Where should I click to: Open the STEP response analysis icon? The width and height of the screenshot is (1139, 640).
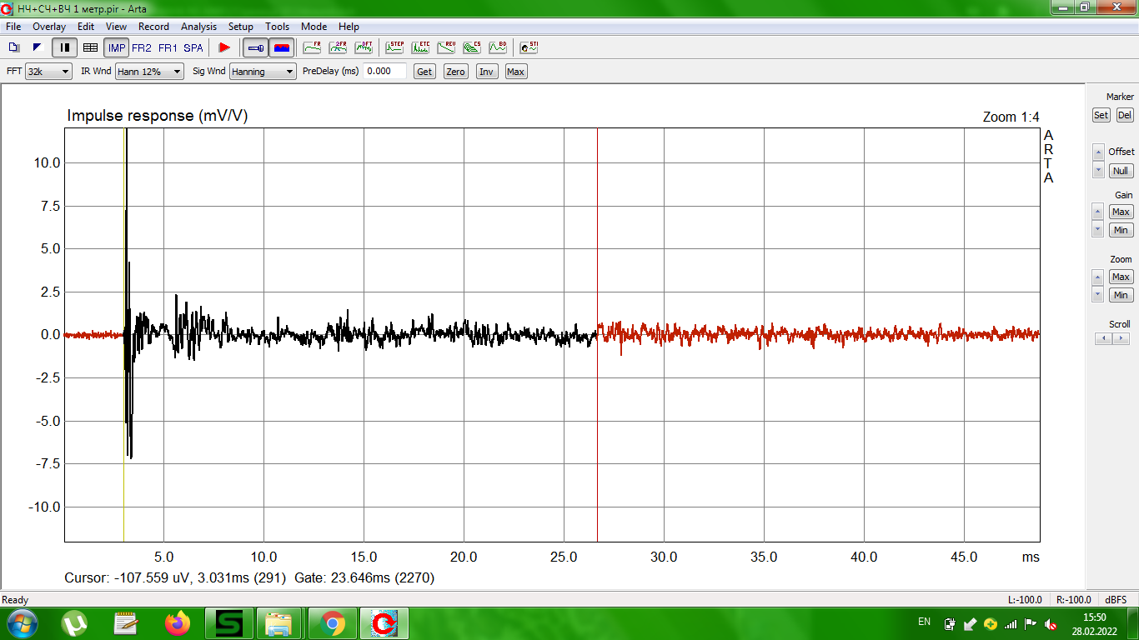click(x=394, y=47)
